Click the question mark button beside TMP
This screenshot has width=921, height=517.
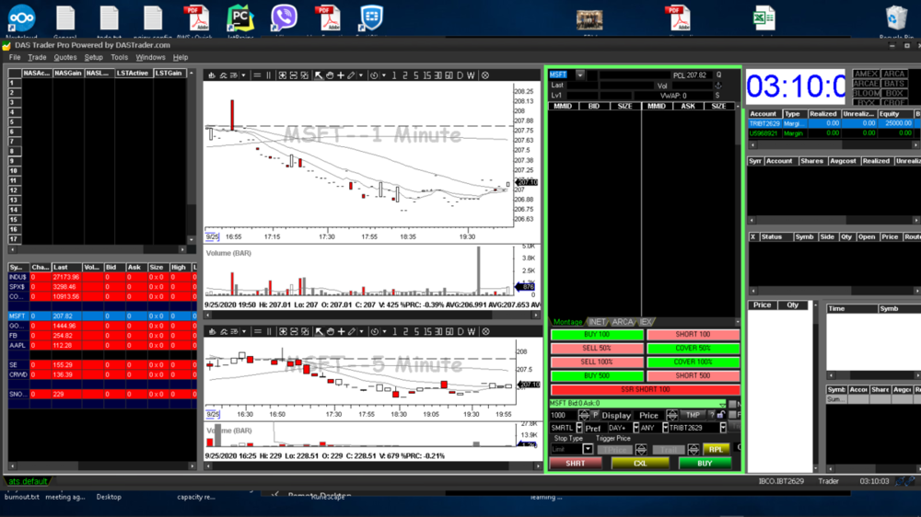point(711,416)
